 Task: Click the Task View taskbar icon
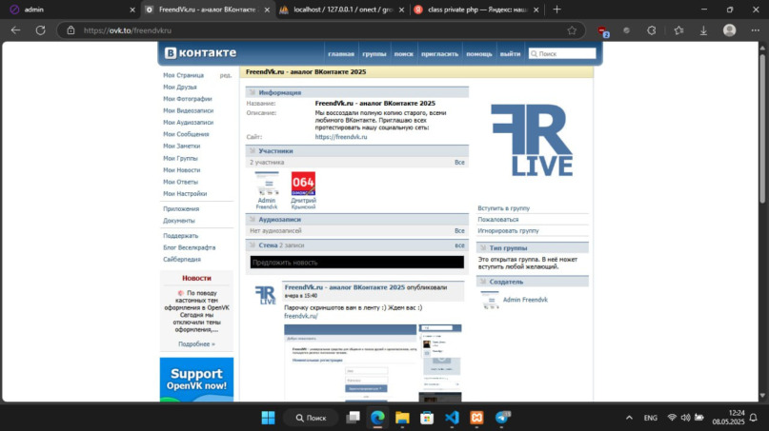point(353,418)
